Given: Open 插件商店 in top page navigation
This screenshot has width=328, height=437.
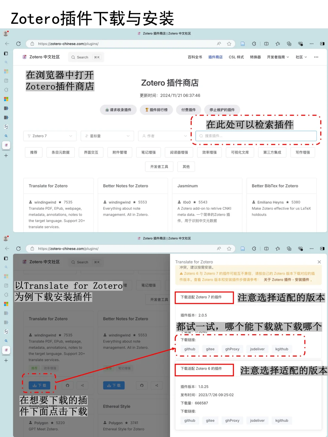Looking at the screenshot, I should (x=215, y=57).
